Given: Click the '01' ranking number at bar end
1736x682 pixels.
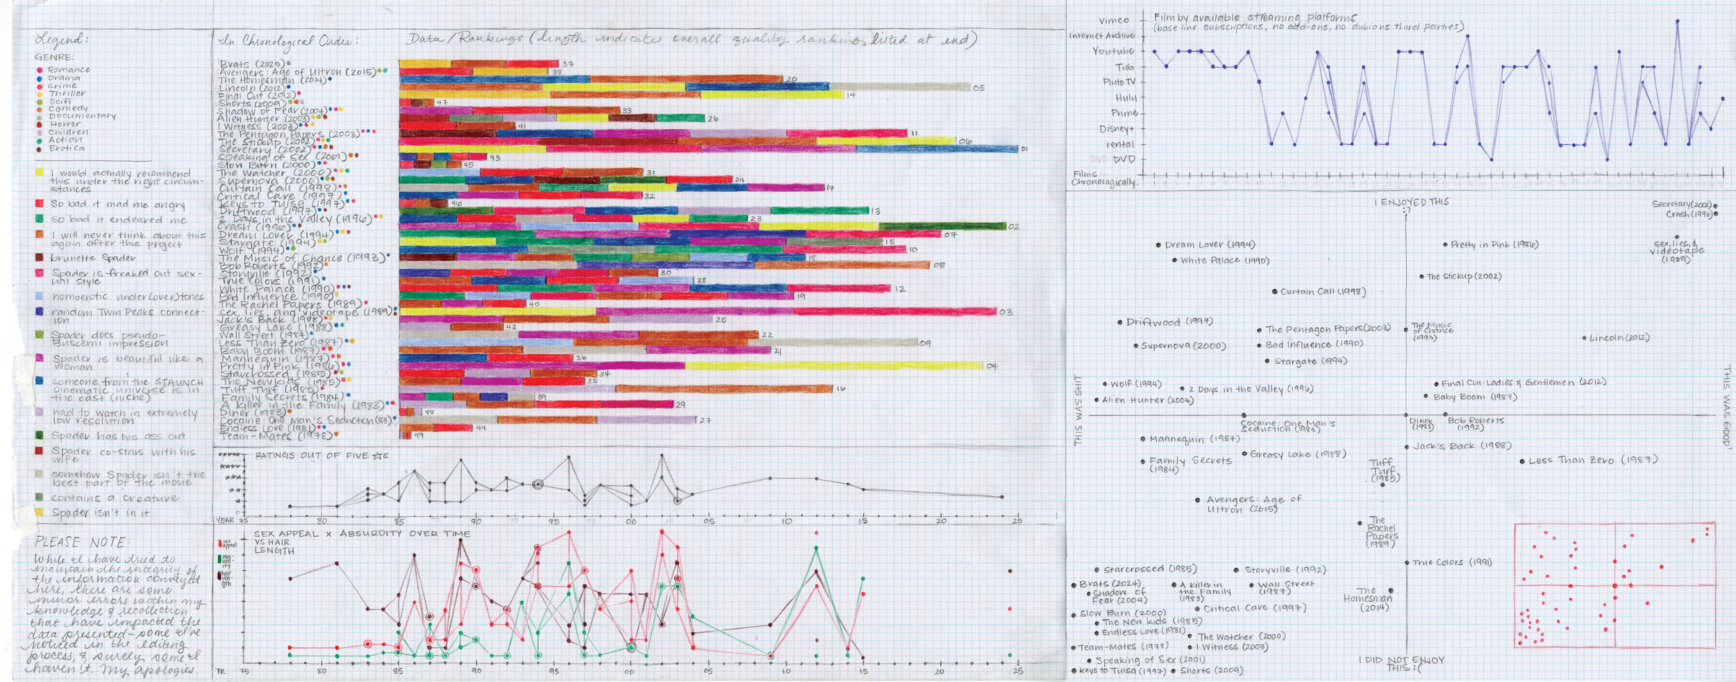Looking at the screenshot, I should point(1024,149).
